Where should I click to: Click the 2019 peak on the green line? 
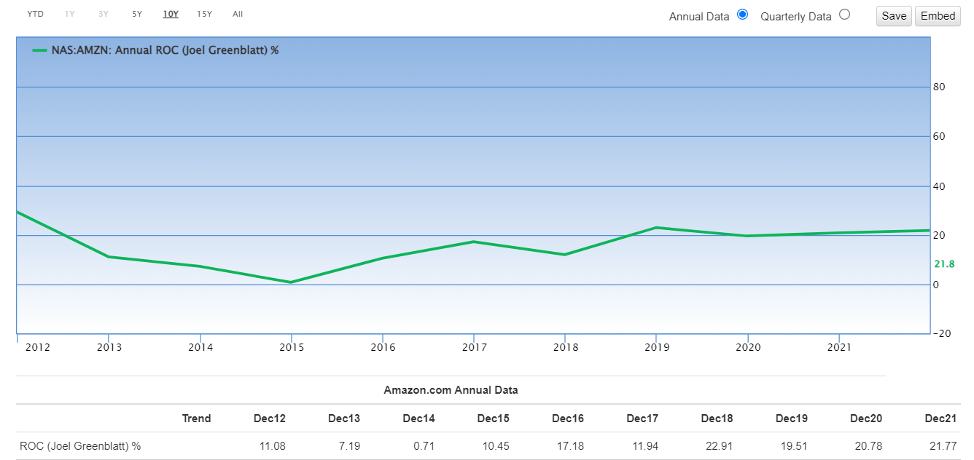(x=656, y=228)
